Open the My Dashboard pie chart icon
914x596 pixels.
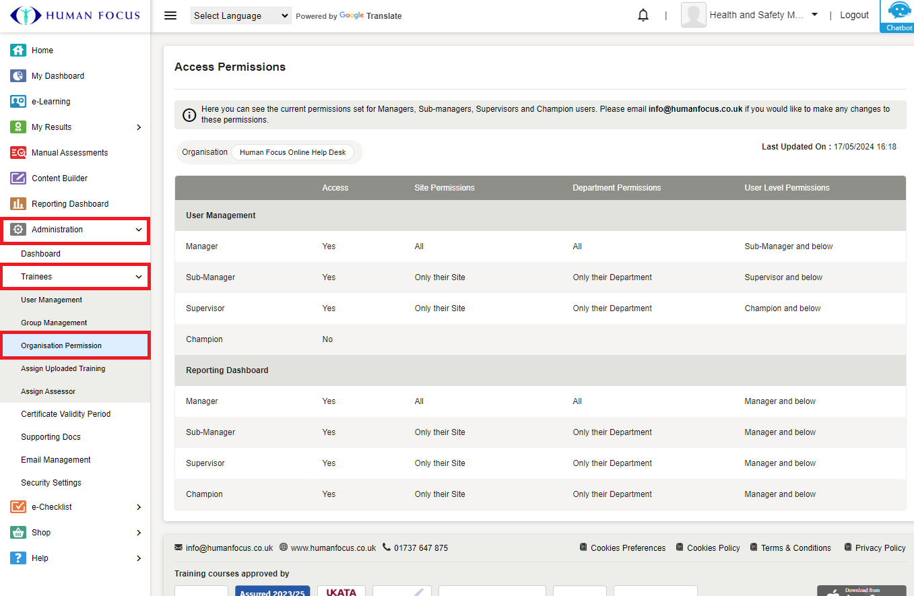[x=18, y=76]
